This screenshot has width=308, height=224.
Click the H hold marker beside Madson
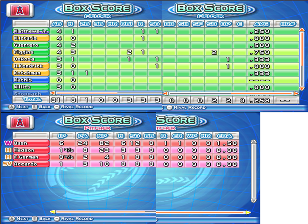[8, 150]
